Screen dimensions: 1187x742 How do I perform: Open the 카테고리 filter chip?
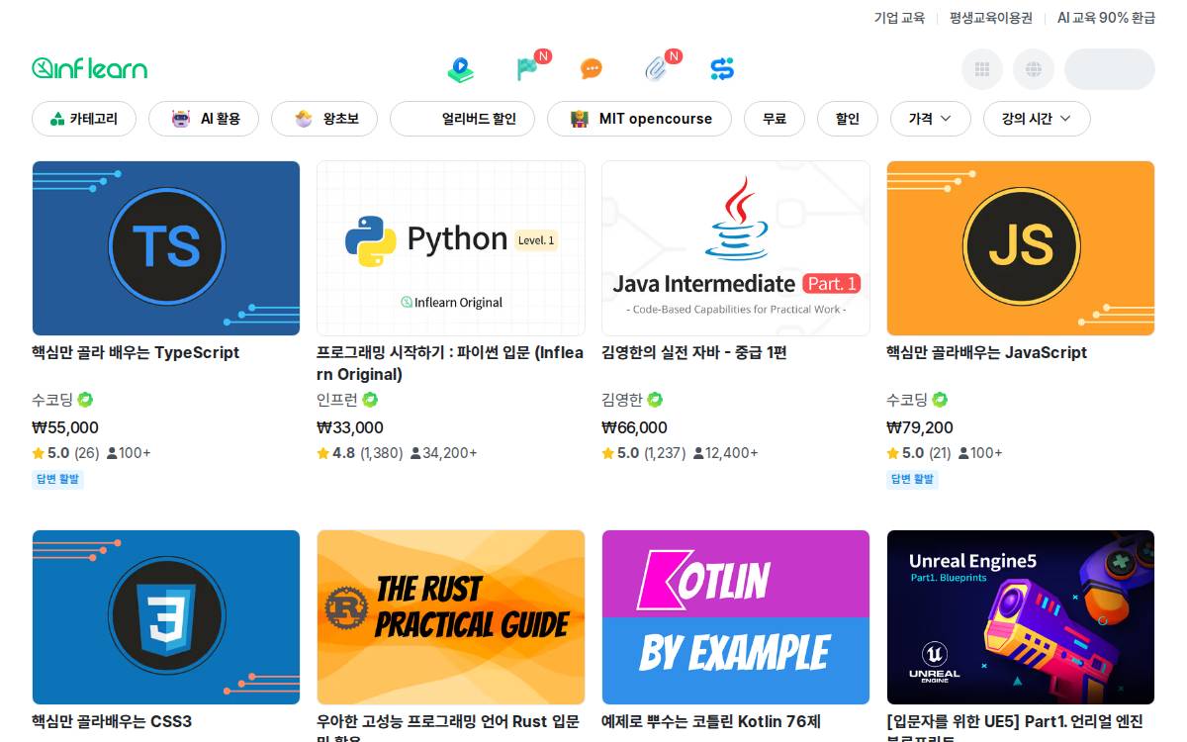(x=84, y=119)
